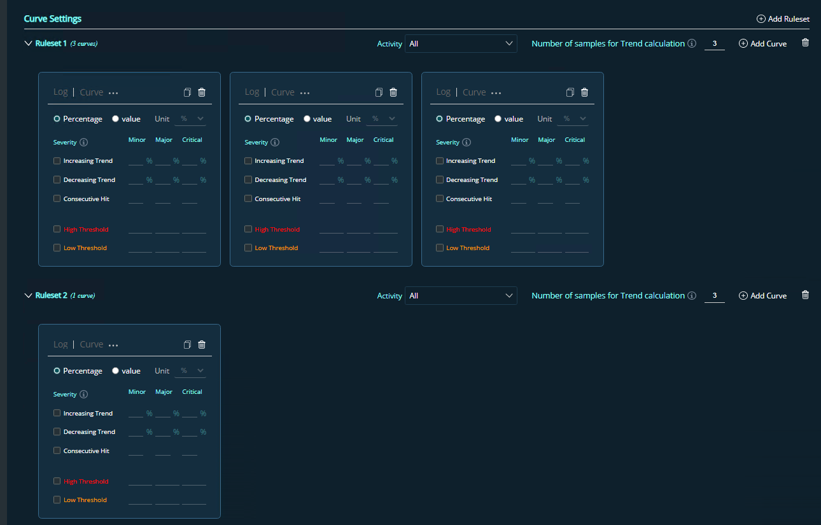Copy the third curve card in Ruleset 1
Viewport: 821px width, 525px height.
pyautogui.click(x=570, y=92)
